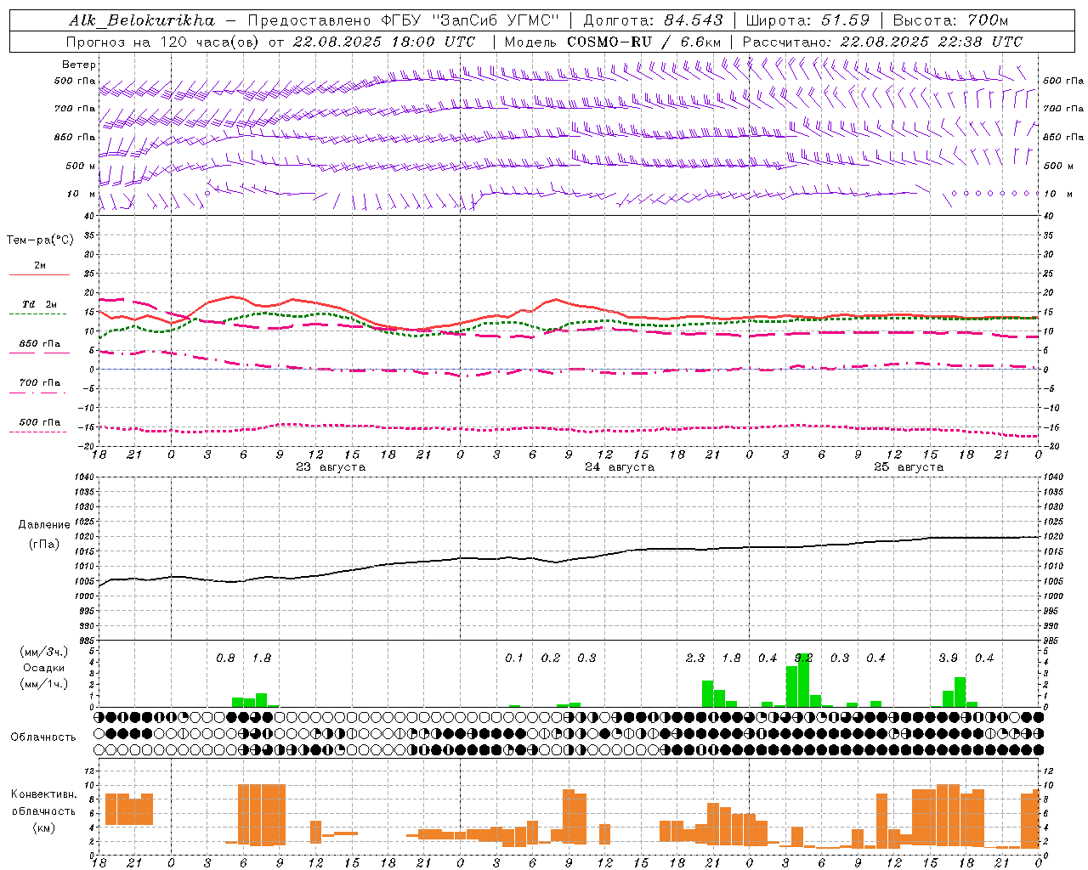Select the 'Модель COSMO-RU / 6.6км' label
The image size is (1088, 870).
(x=613, y=42)
